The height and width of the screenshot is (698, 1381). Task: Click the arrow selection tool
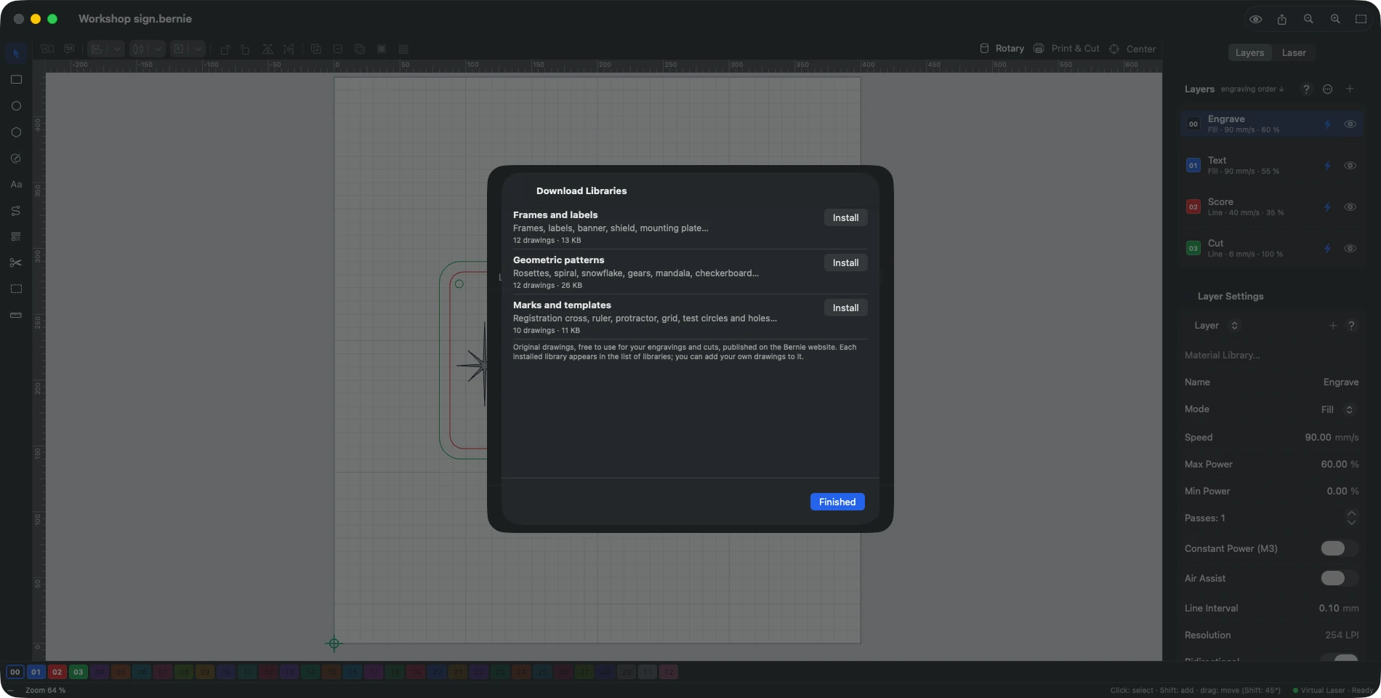tap(16, 53)
